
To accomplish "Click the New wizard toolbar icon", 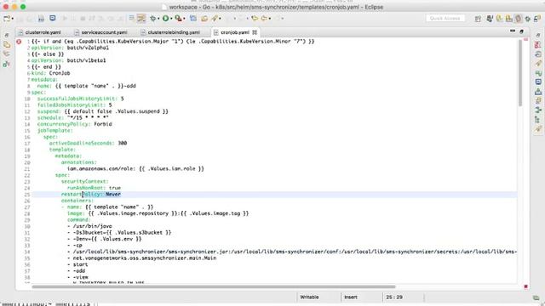I will tap(7, 19).
